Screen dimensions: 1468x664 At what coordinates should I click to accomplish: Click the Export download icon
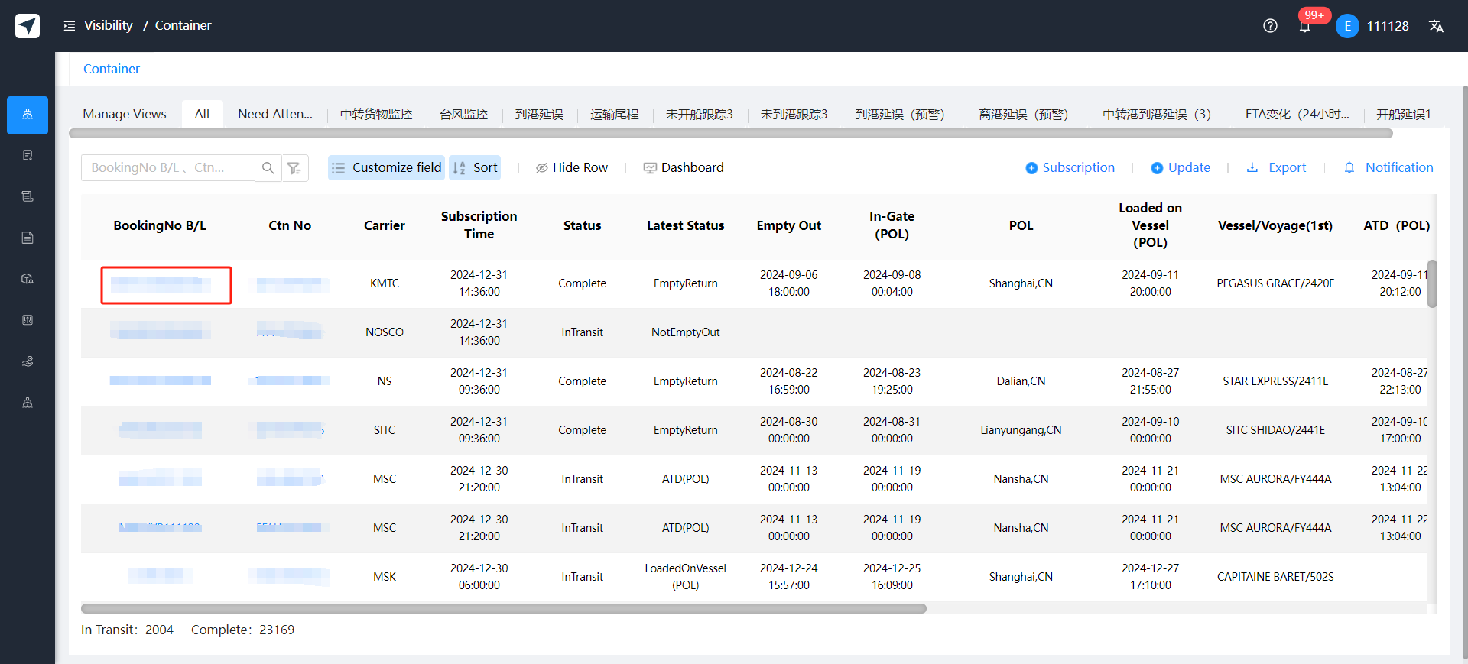tap(1252, 167)
